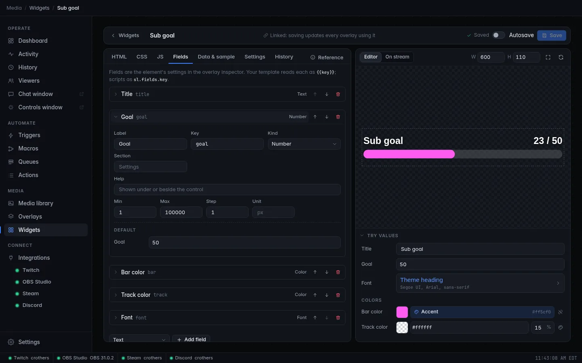Unlink the Accent from Bar color
Screen dimensions: 582x363
pyautogui.click(x=561, y=312)
